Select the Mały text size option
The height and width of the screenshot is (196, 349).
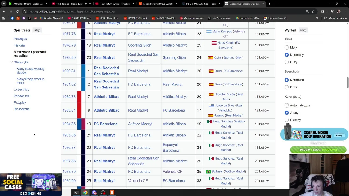(x=287, y=47)
